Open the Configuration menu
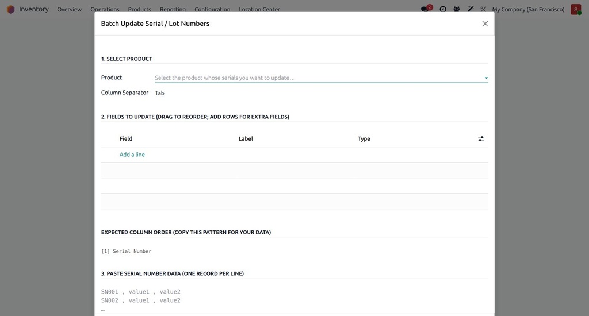 [212, 9]
